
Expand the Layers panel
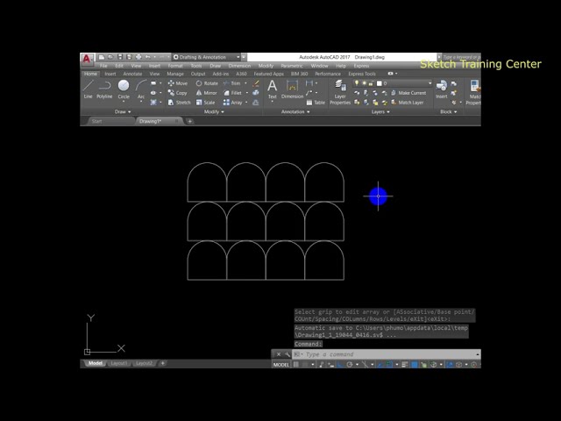click(380, 111)
